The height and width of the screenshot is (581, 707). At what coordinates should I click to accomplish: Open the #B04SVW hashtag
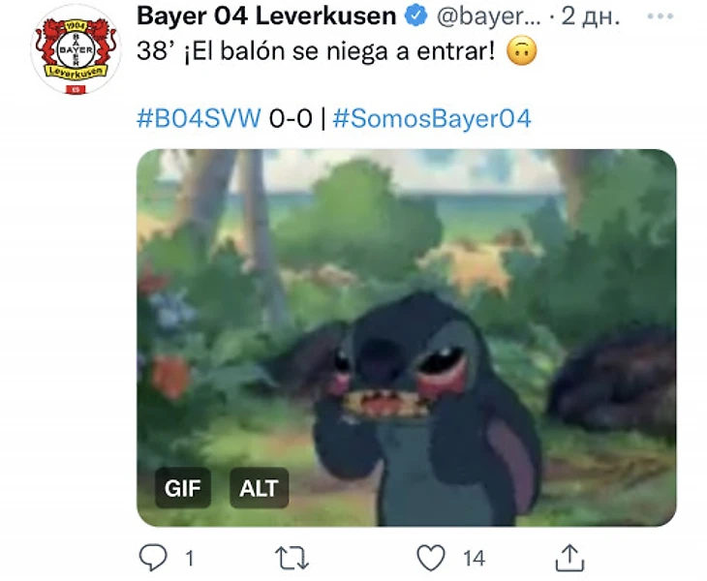click(x=199, y=118)
